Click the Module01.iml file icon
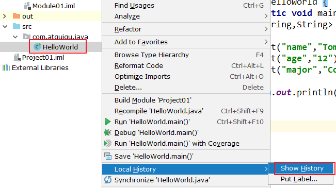Viewport: 336px width, 188px height. (x=27, y=6)
